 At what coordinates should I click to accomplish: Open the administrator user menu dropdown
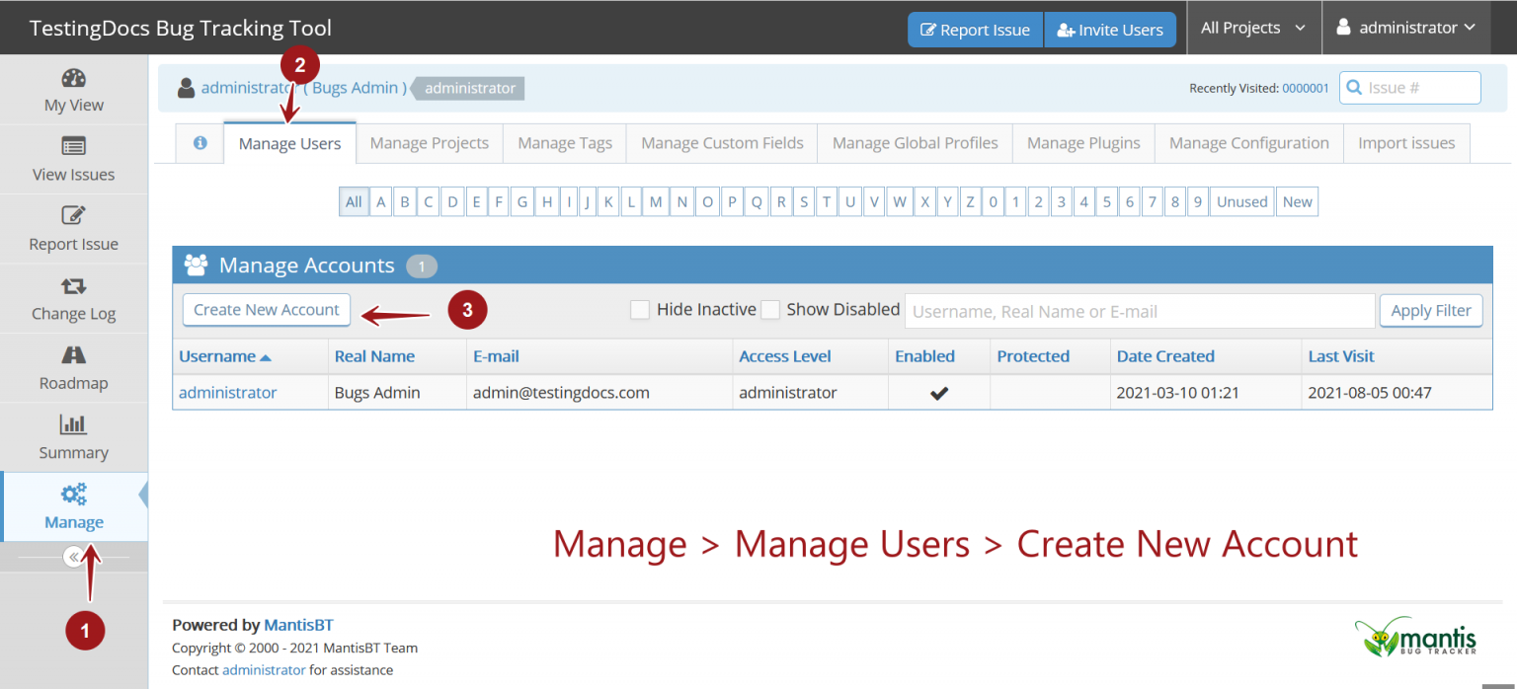click(x=1406, y=28)
